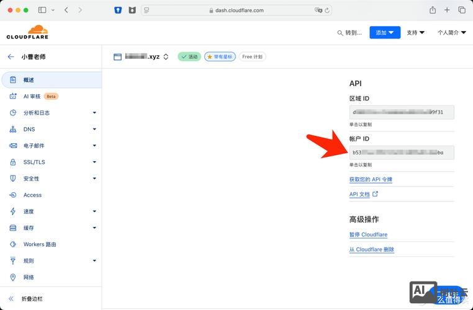
Task: Open the 支持 dropdown menu
Action: click(415, 32)
